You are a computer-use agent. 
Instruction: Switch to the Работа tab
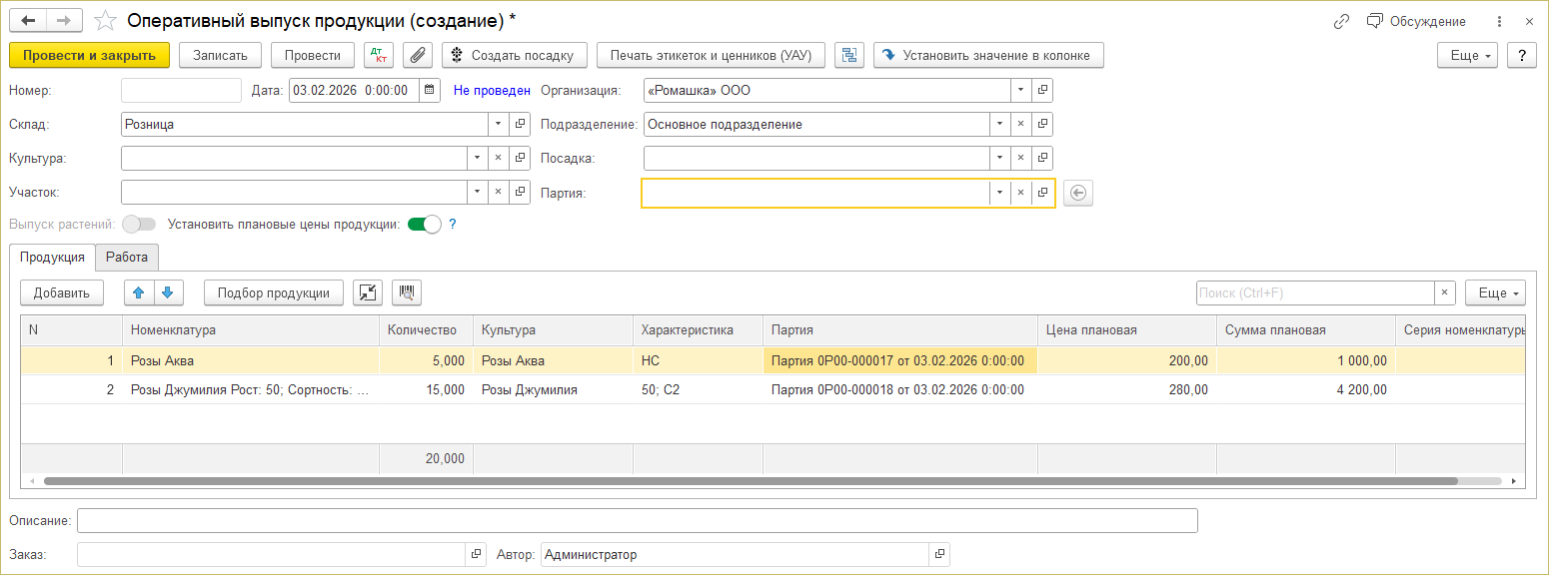click(127, 258)
